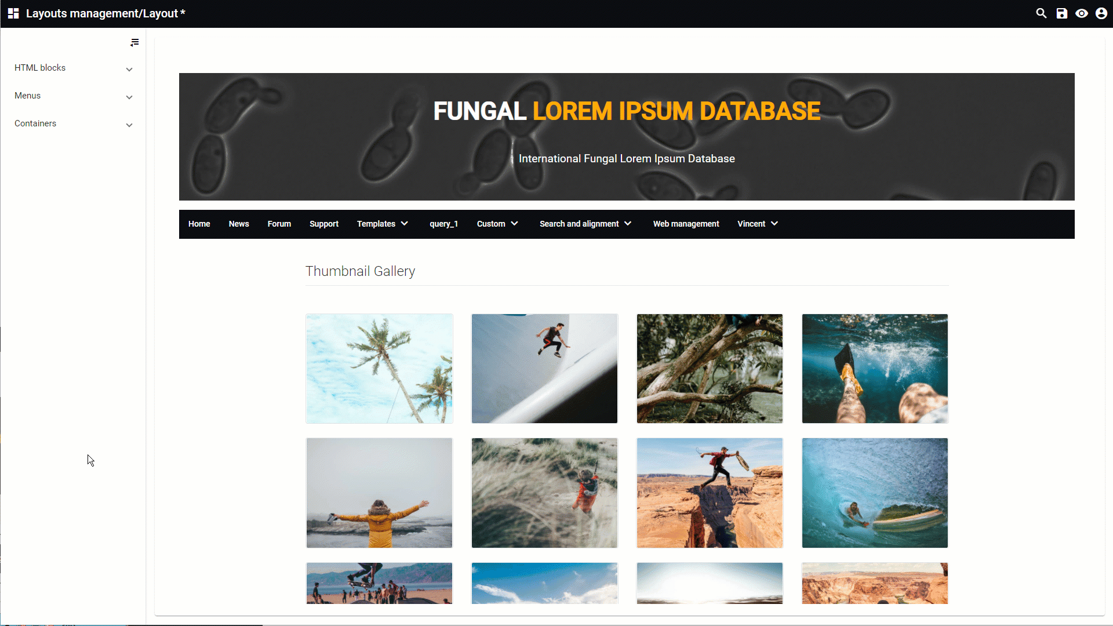This screenshot has width=1113, height=626.
Task: Open the Vincent menu dropdown
Action: 758,224
